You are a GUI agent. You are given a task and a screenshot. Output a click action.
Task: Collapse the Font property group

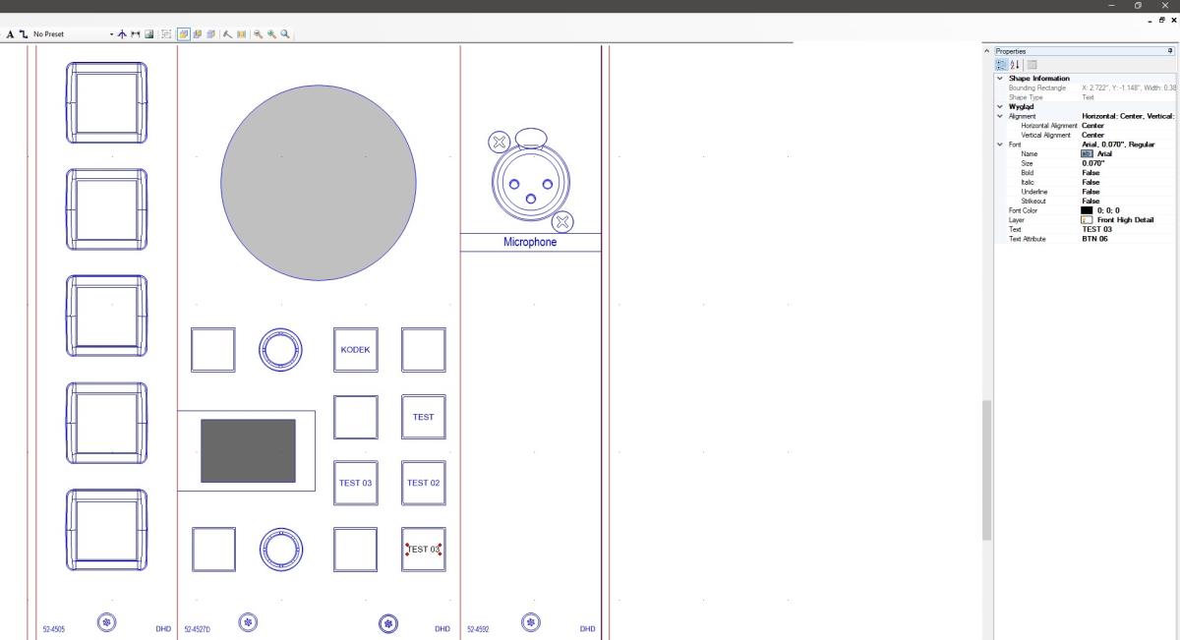(1000, 145)
